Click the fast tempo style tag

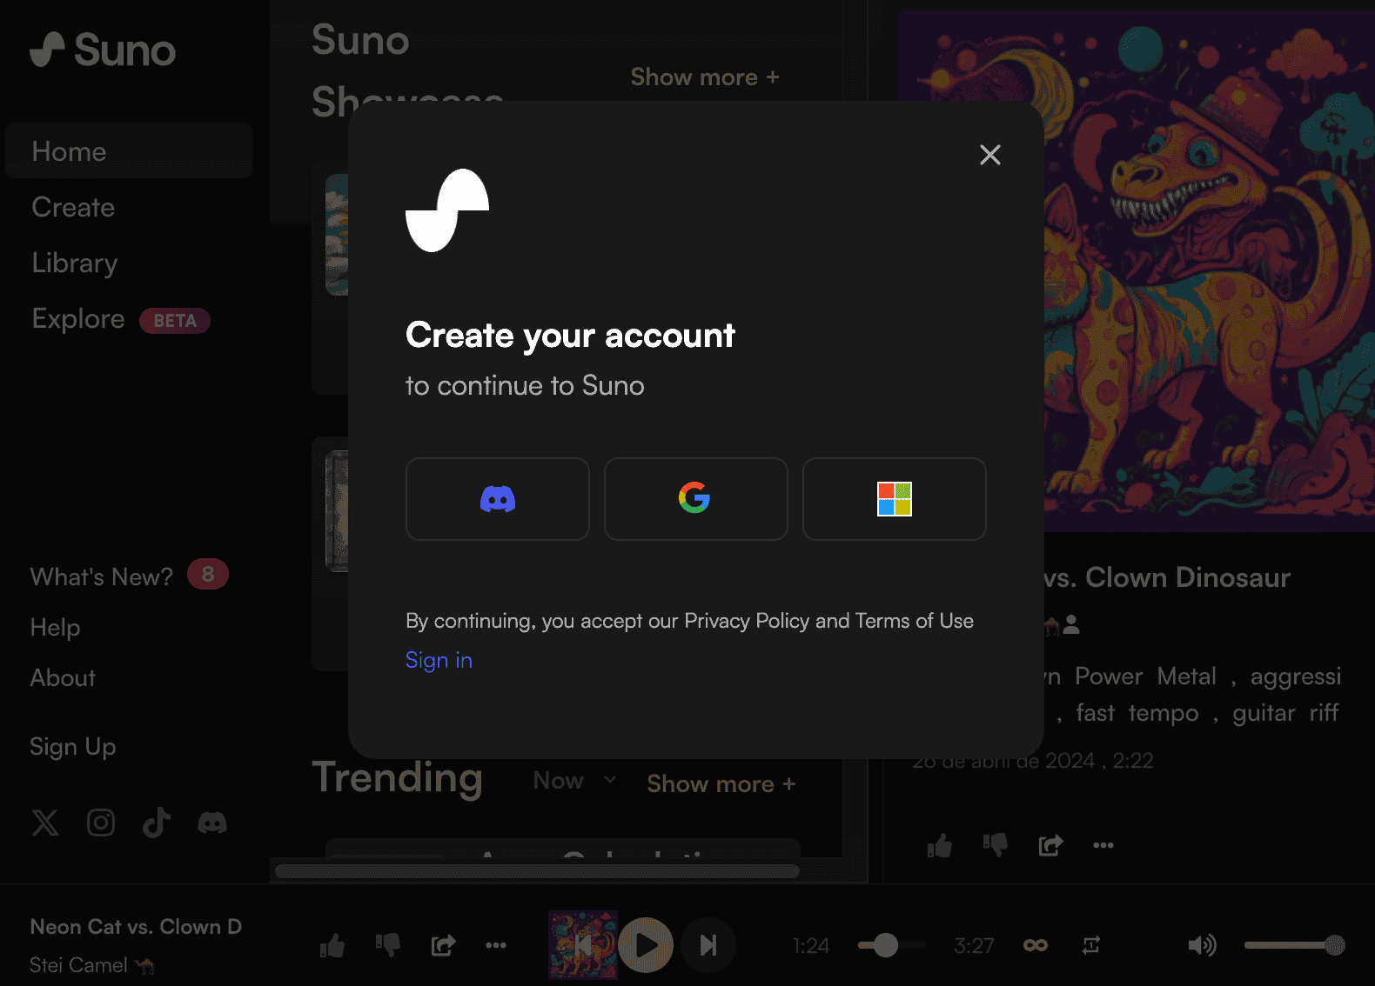[x=1137, y=713]
